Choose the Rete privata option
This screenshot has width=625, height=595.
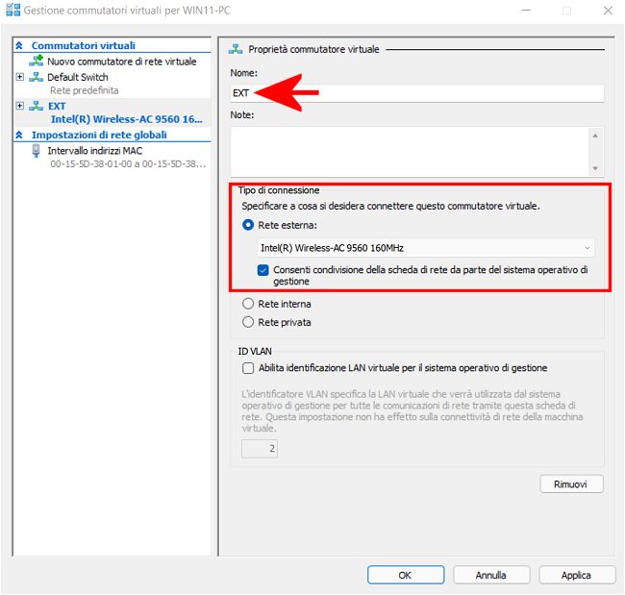click(x=249, y=322)
